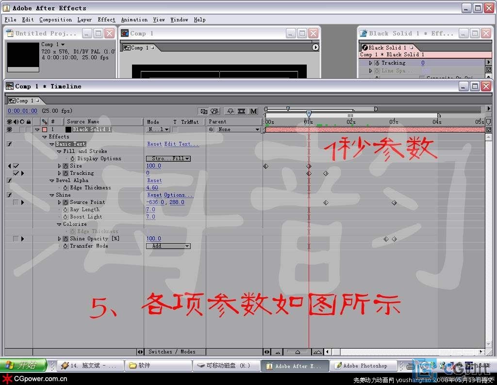Click the Display Options stopwatch
The width and height of the screenshot is (497, 385).
point(73,159)
